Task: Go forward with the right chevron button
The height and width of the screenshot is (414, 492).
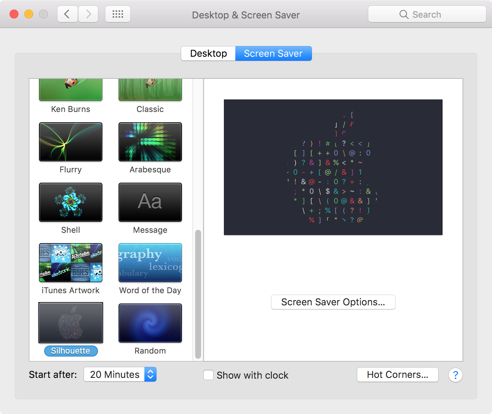Action: coord(88,14)
